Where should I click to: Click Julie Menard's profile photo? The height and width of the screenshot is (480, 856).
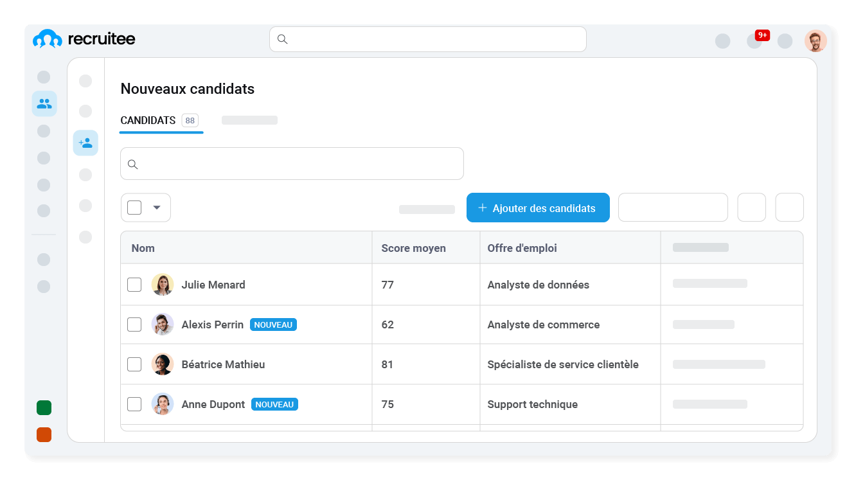point(163,284)
